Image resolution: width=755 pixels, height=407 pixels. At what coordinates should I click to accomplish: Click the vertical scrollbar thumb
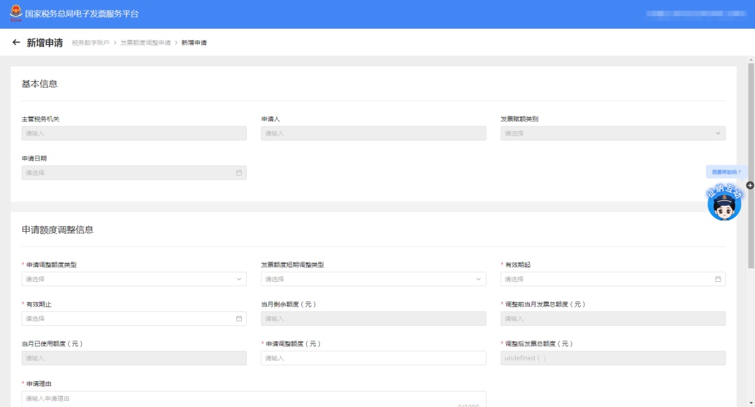pyautogui.click(x=751, y=165)
